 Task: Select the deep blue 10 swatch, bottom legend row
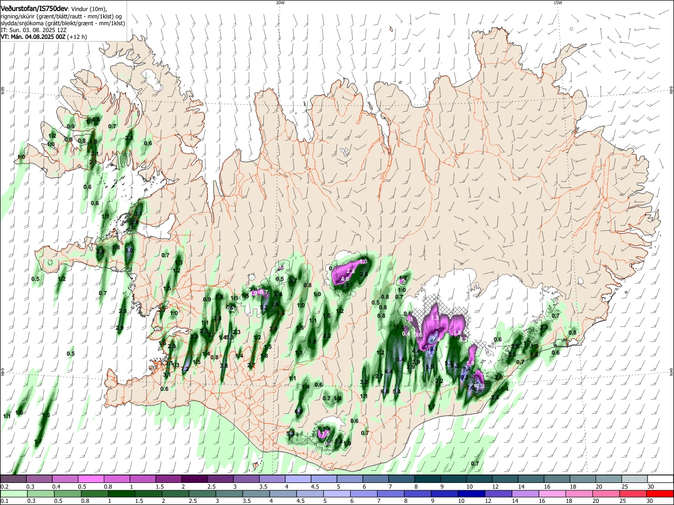pos(471,494)
